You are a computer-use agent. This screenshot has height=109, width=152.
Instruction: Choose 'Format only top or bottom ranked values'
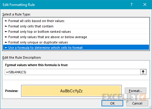[76, 32]
